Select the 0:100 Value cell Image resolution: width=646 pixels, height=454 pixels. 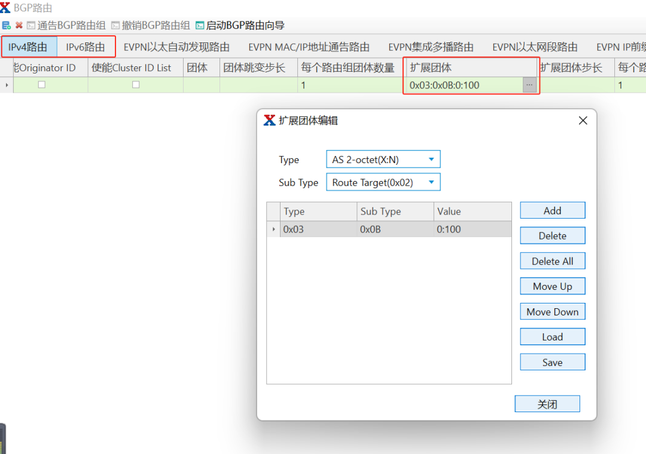pos(473,229)
